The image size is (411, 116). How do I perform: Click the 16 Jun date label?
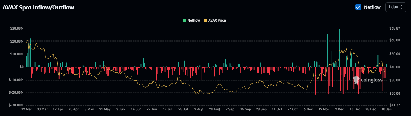pos(136,109)
